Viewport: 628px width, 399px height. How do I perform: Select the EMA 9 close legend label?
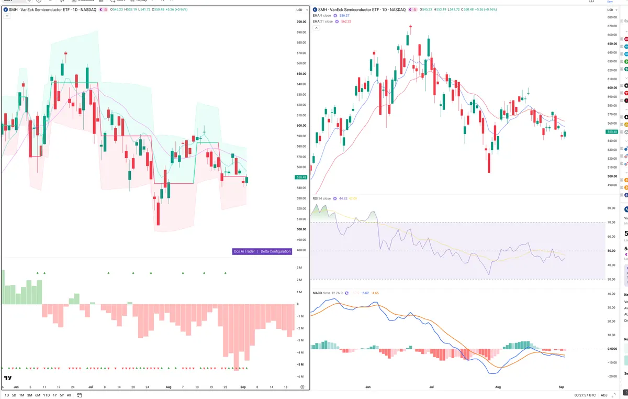(x=322, y=16)
